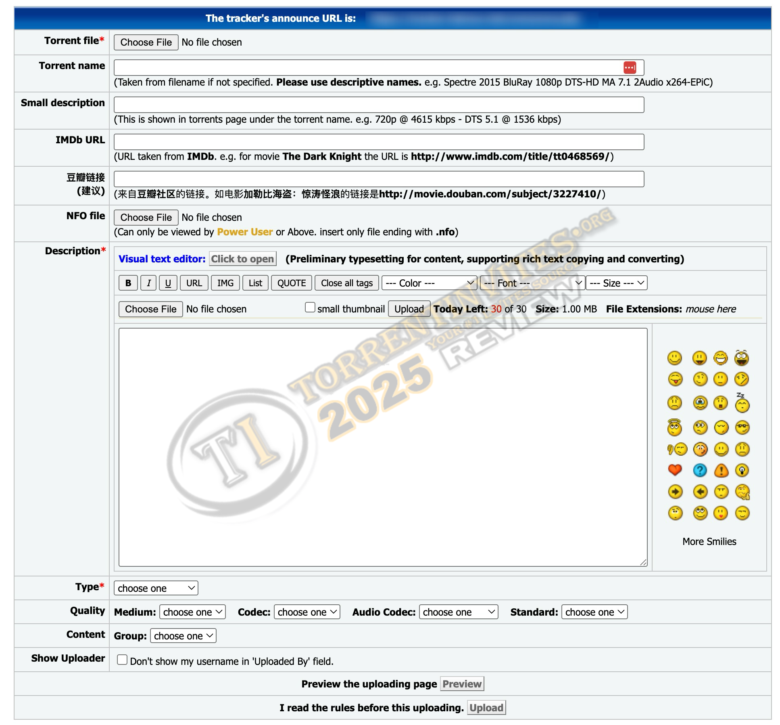Image resolution: width=780 pixels, height=725 pixels.
Task: Insert a List tag
Action: pyautogui.click(x=255, y=283)
